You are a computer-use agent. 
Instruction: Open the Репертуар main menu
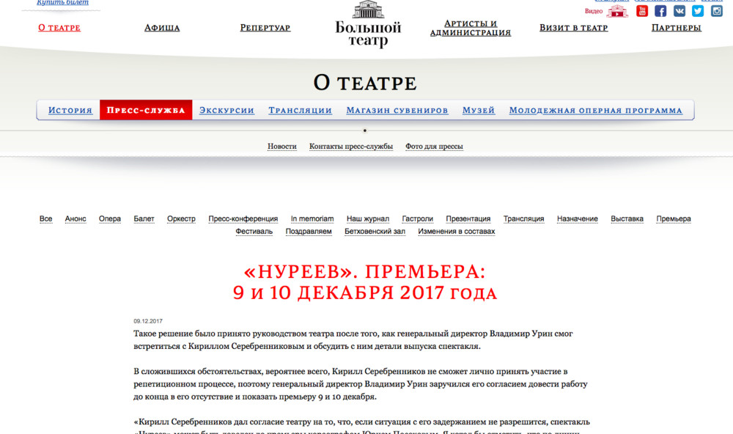[265, 28]
